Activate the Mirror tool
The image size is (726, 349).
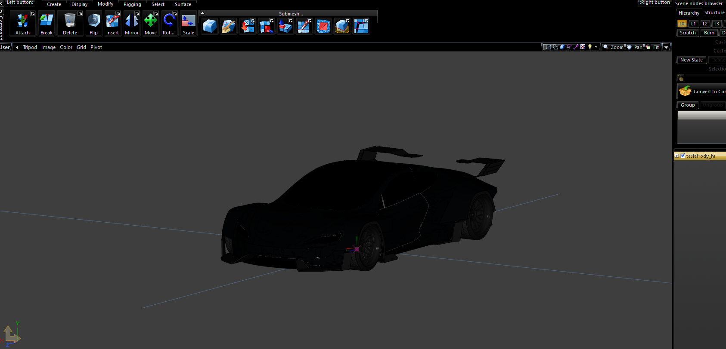coord(132,24)
